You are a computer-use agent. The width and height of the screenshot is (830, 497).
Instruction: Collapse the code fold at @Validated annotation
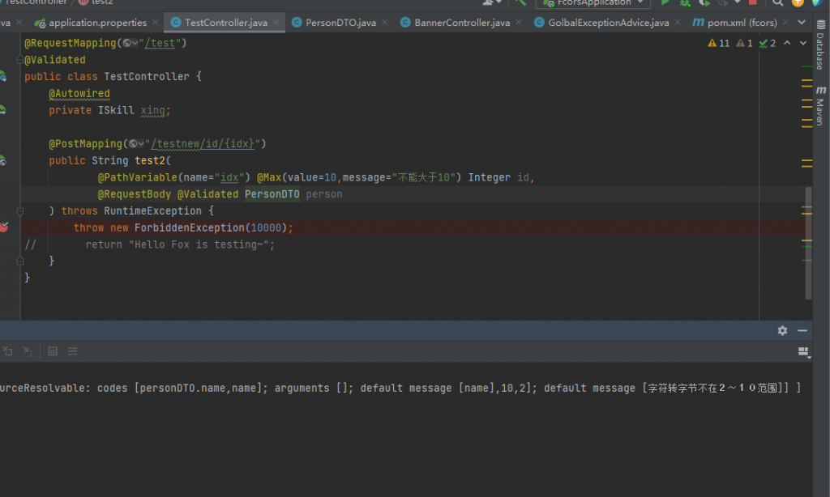tap(20, 59)
